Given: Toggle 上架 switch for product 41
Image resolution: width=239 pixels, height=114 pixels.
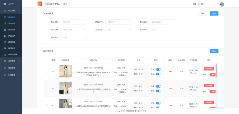Looking at the screenshot, I should (158, 69).
